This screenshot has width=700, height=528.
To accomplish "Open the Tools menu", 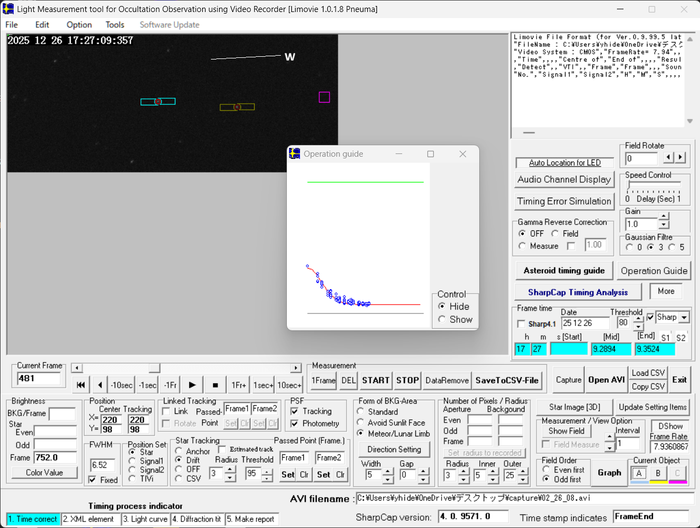I will [115, 25].
